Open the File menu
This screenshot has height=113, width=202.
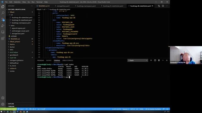coord(6,2)
